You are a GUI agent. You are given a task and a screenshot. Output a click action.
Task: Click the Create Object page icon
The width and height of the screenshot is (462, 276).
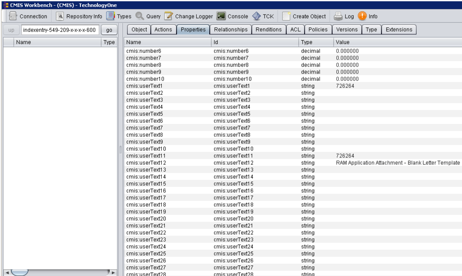click(286, 16)
